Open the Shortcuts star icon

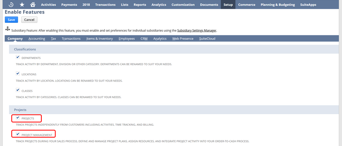[22, 5]
